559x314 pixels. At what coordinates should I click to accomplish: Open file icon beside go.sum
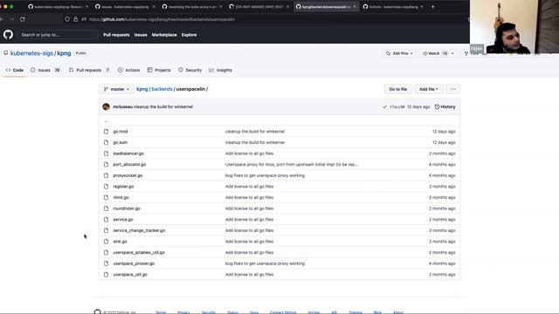106,142
